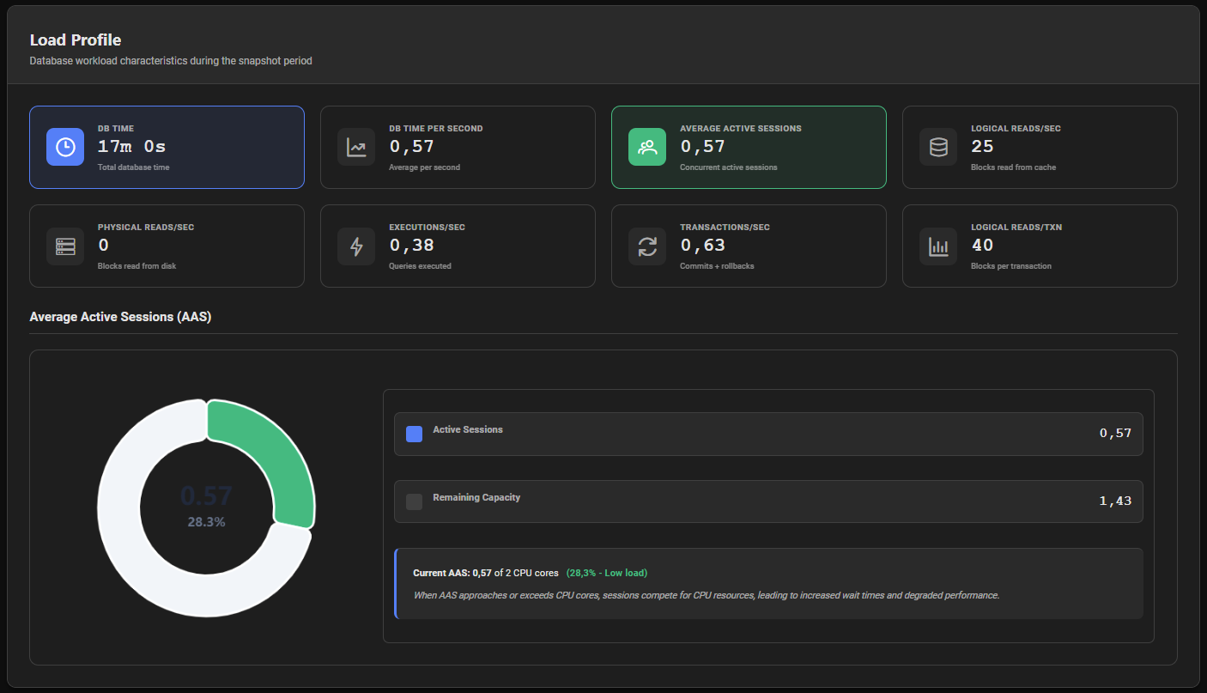Click the 0,57 value in Active Sessions row
The image size is (1207, 693).
[x=1115, y=433]
